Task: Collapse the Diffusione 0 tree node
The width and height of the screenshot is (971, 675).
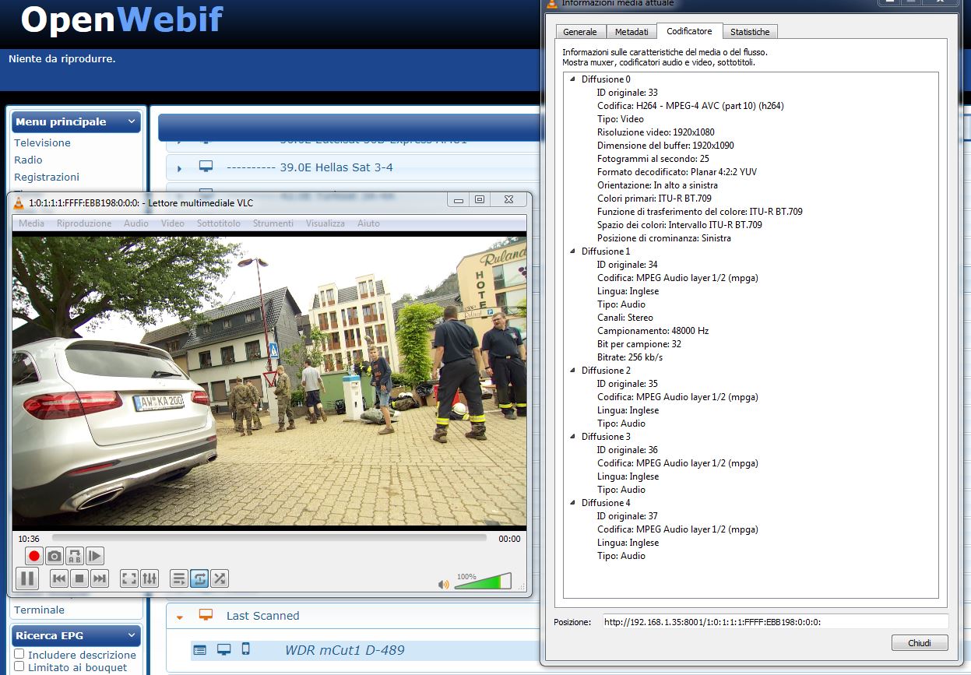Action: click(x=572, y=79)
